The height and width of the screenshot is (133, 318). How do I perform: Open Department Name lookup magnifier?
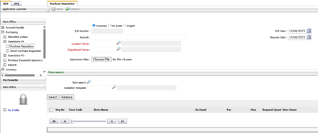click(119, 49)
